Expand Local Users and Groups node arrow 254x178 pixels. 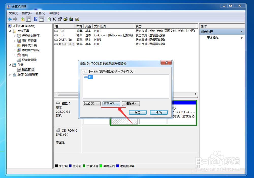tap(14, 50)
